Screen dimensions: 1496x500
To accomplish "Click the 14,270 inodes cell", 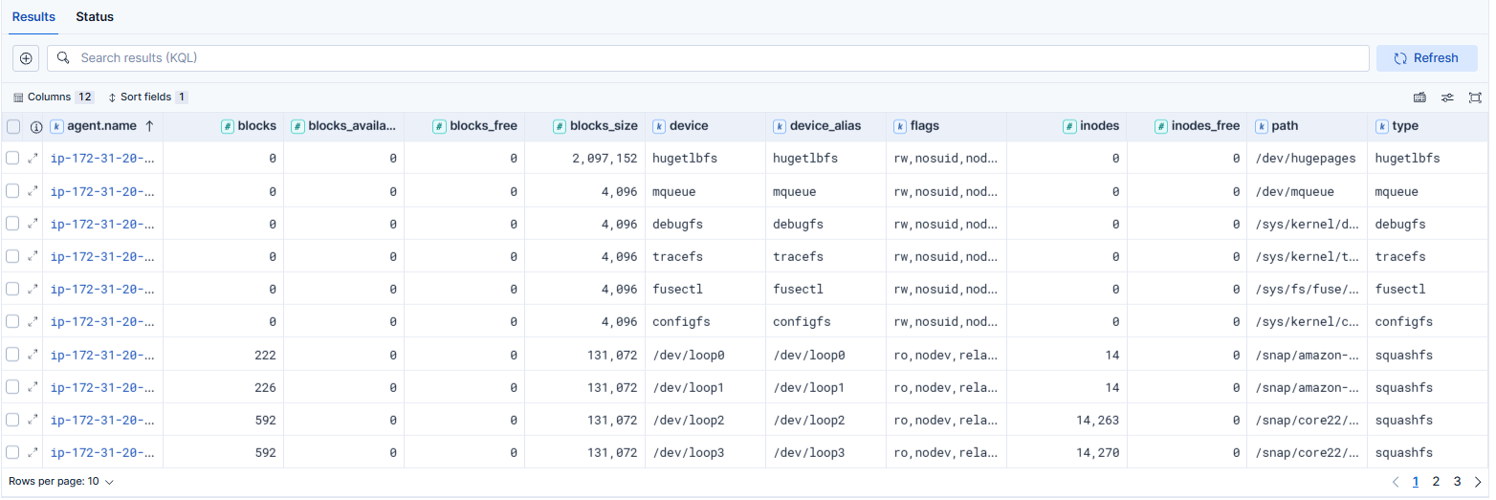I will pyautogui.click(x=1067, y=452).
